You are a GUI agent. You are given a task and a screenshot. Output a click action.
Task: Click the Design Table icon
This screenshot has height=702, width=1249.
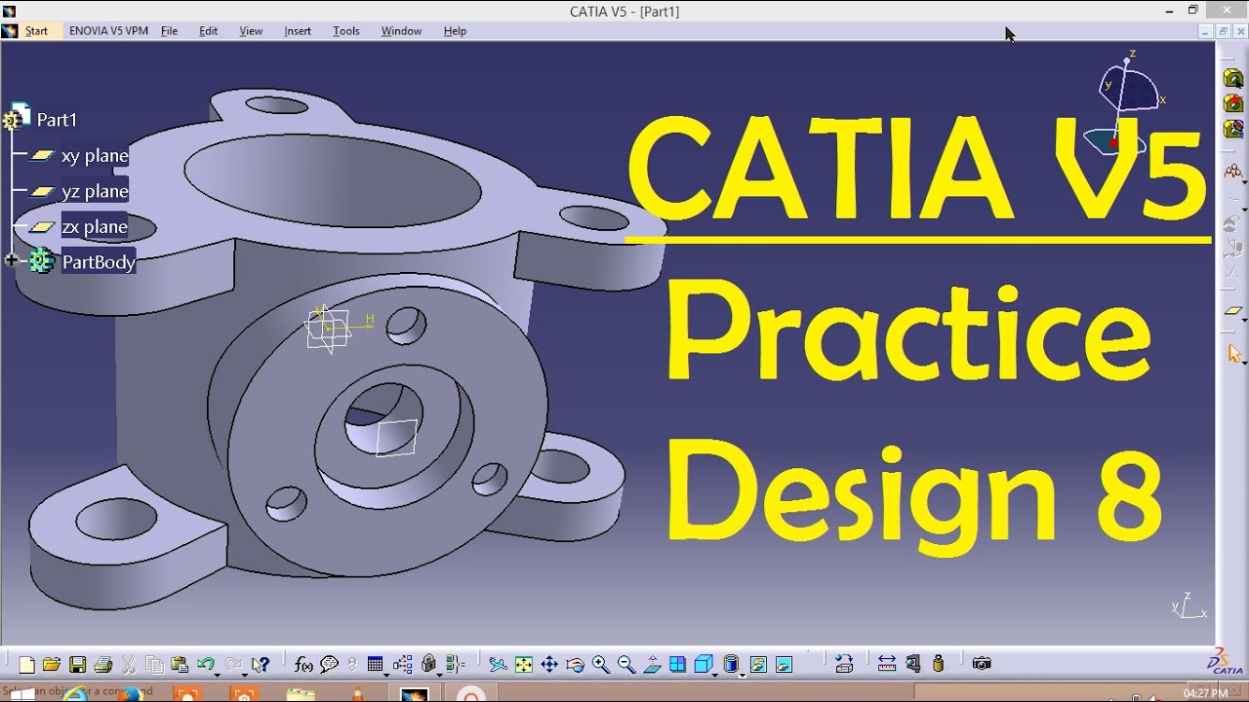coord(376,665)
